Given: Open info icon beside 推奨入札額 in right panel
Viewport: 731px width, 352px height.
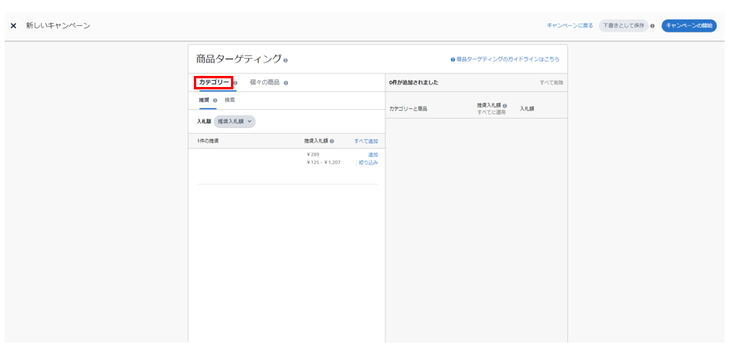Looking at the screenshot, I should [x=505, y=106].
